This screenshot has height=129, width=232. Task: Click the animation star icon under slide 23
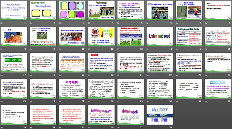coord(177,75)
